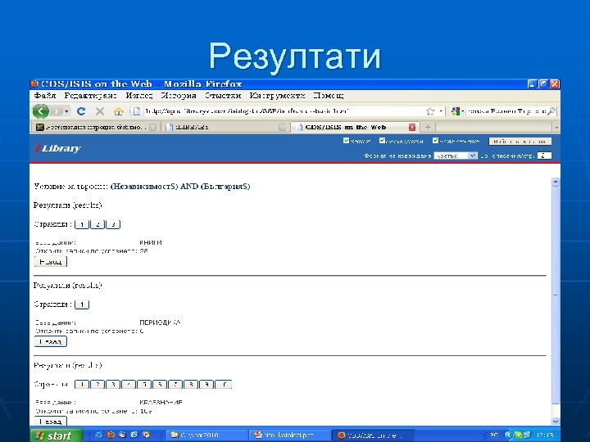Open the Редактиране menu
This screenshot has height=442, width=590.
(x=90, y=96)
